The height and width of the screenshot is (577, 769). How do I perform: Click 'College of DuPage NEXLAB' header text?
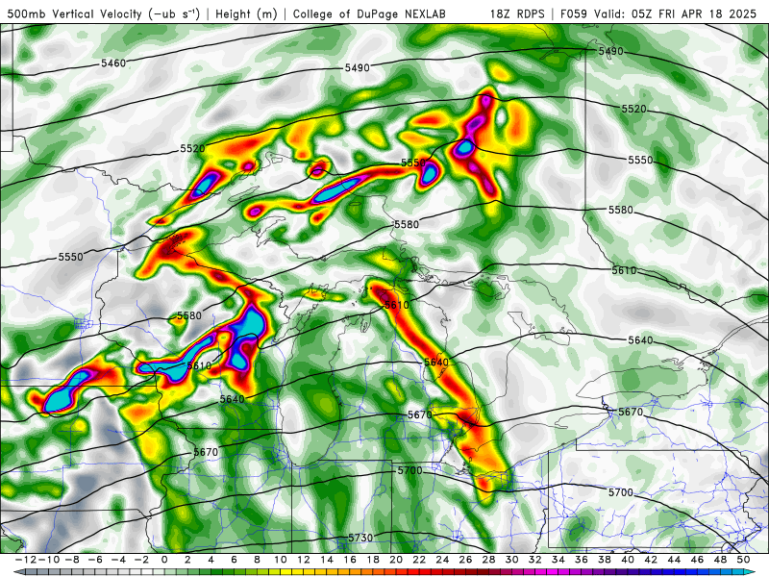[369, 13]
